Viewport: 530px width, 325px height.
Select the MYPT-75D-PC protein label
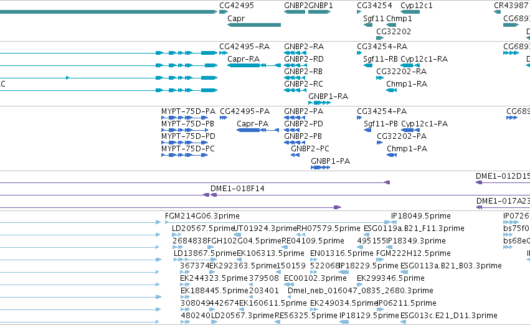pyautogui.click(x=188, y=149)
